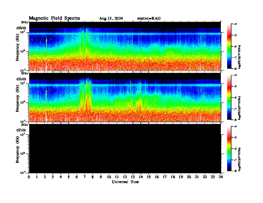Click hour 5 on the time axis

tap(69, 177)
